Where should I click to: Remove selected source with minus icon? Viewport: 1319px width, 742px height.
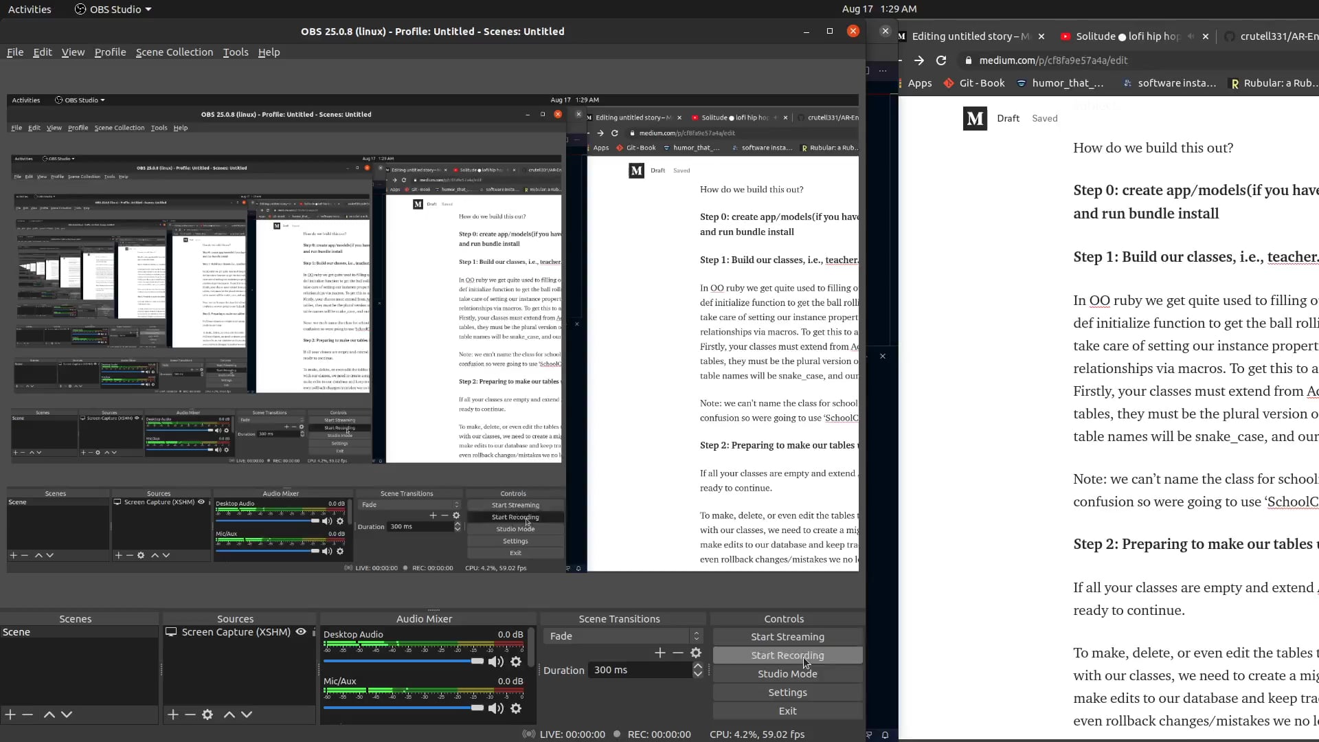point(190,715)
